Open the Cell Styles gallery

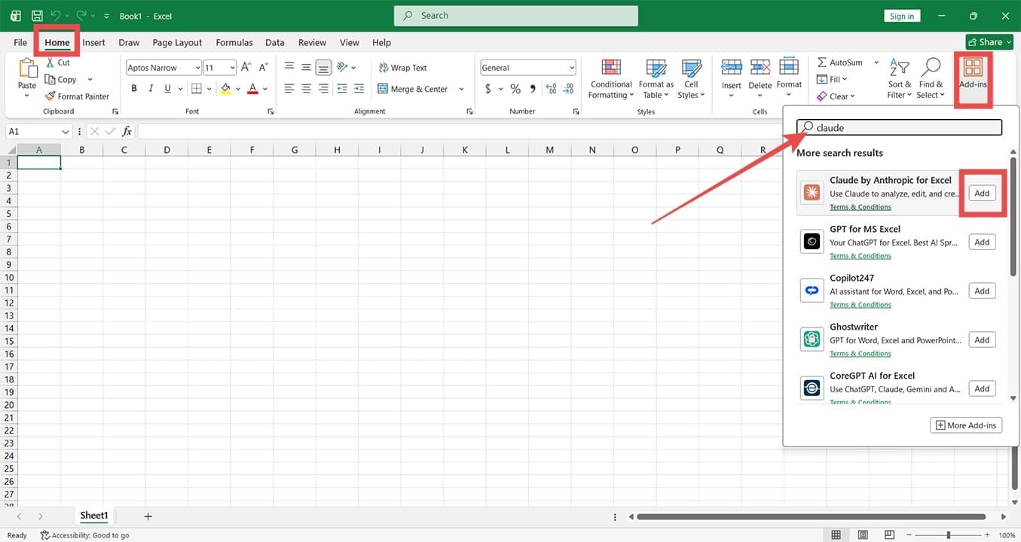[690, 78]
